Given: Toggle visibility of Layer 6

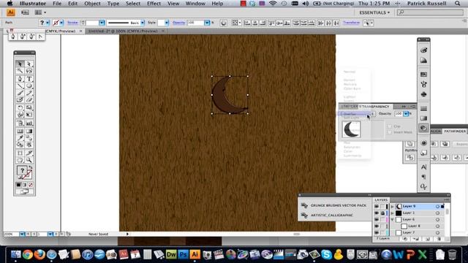Looking at the screenshot, I should 377,219.
